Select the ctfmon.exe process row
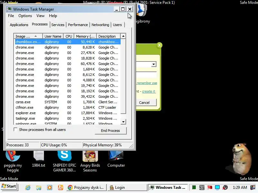The width and height of the screenshot is (258, 193). pyautogui.click(x=68, y=107)
